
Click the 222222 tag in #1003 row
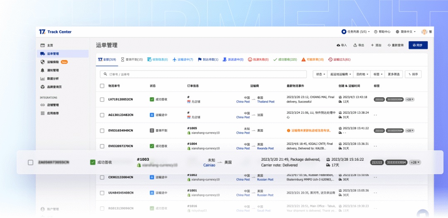point(377,162)
